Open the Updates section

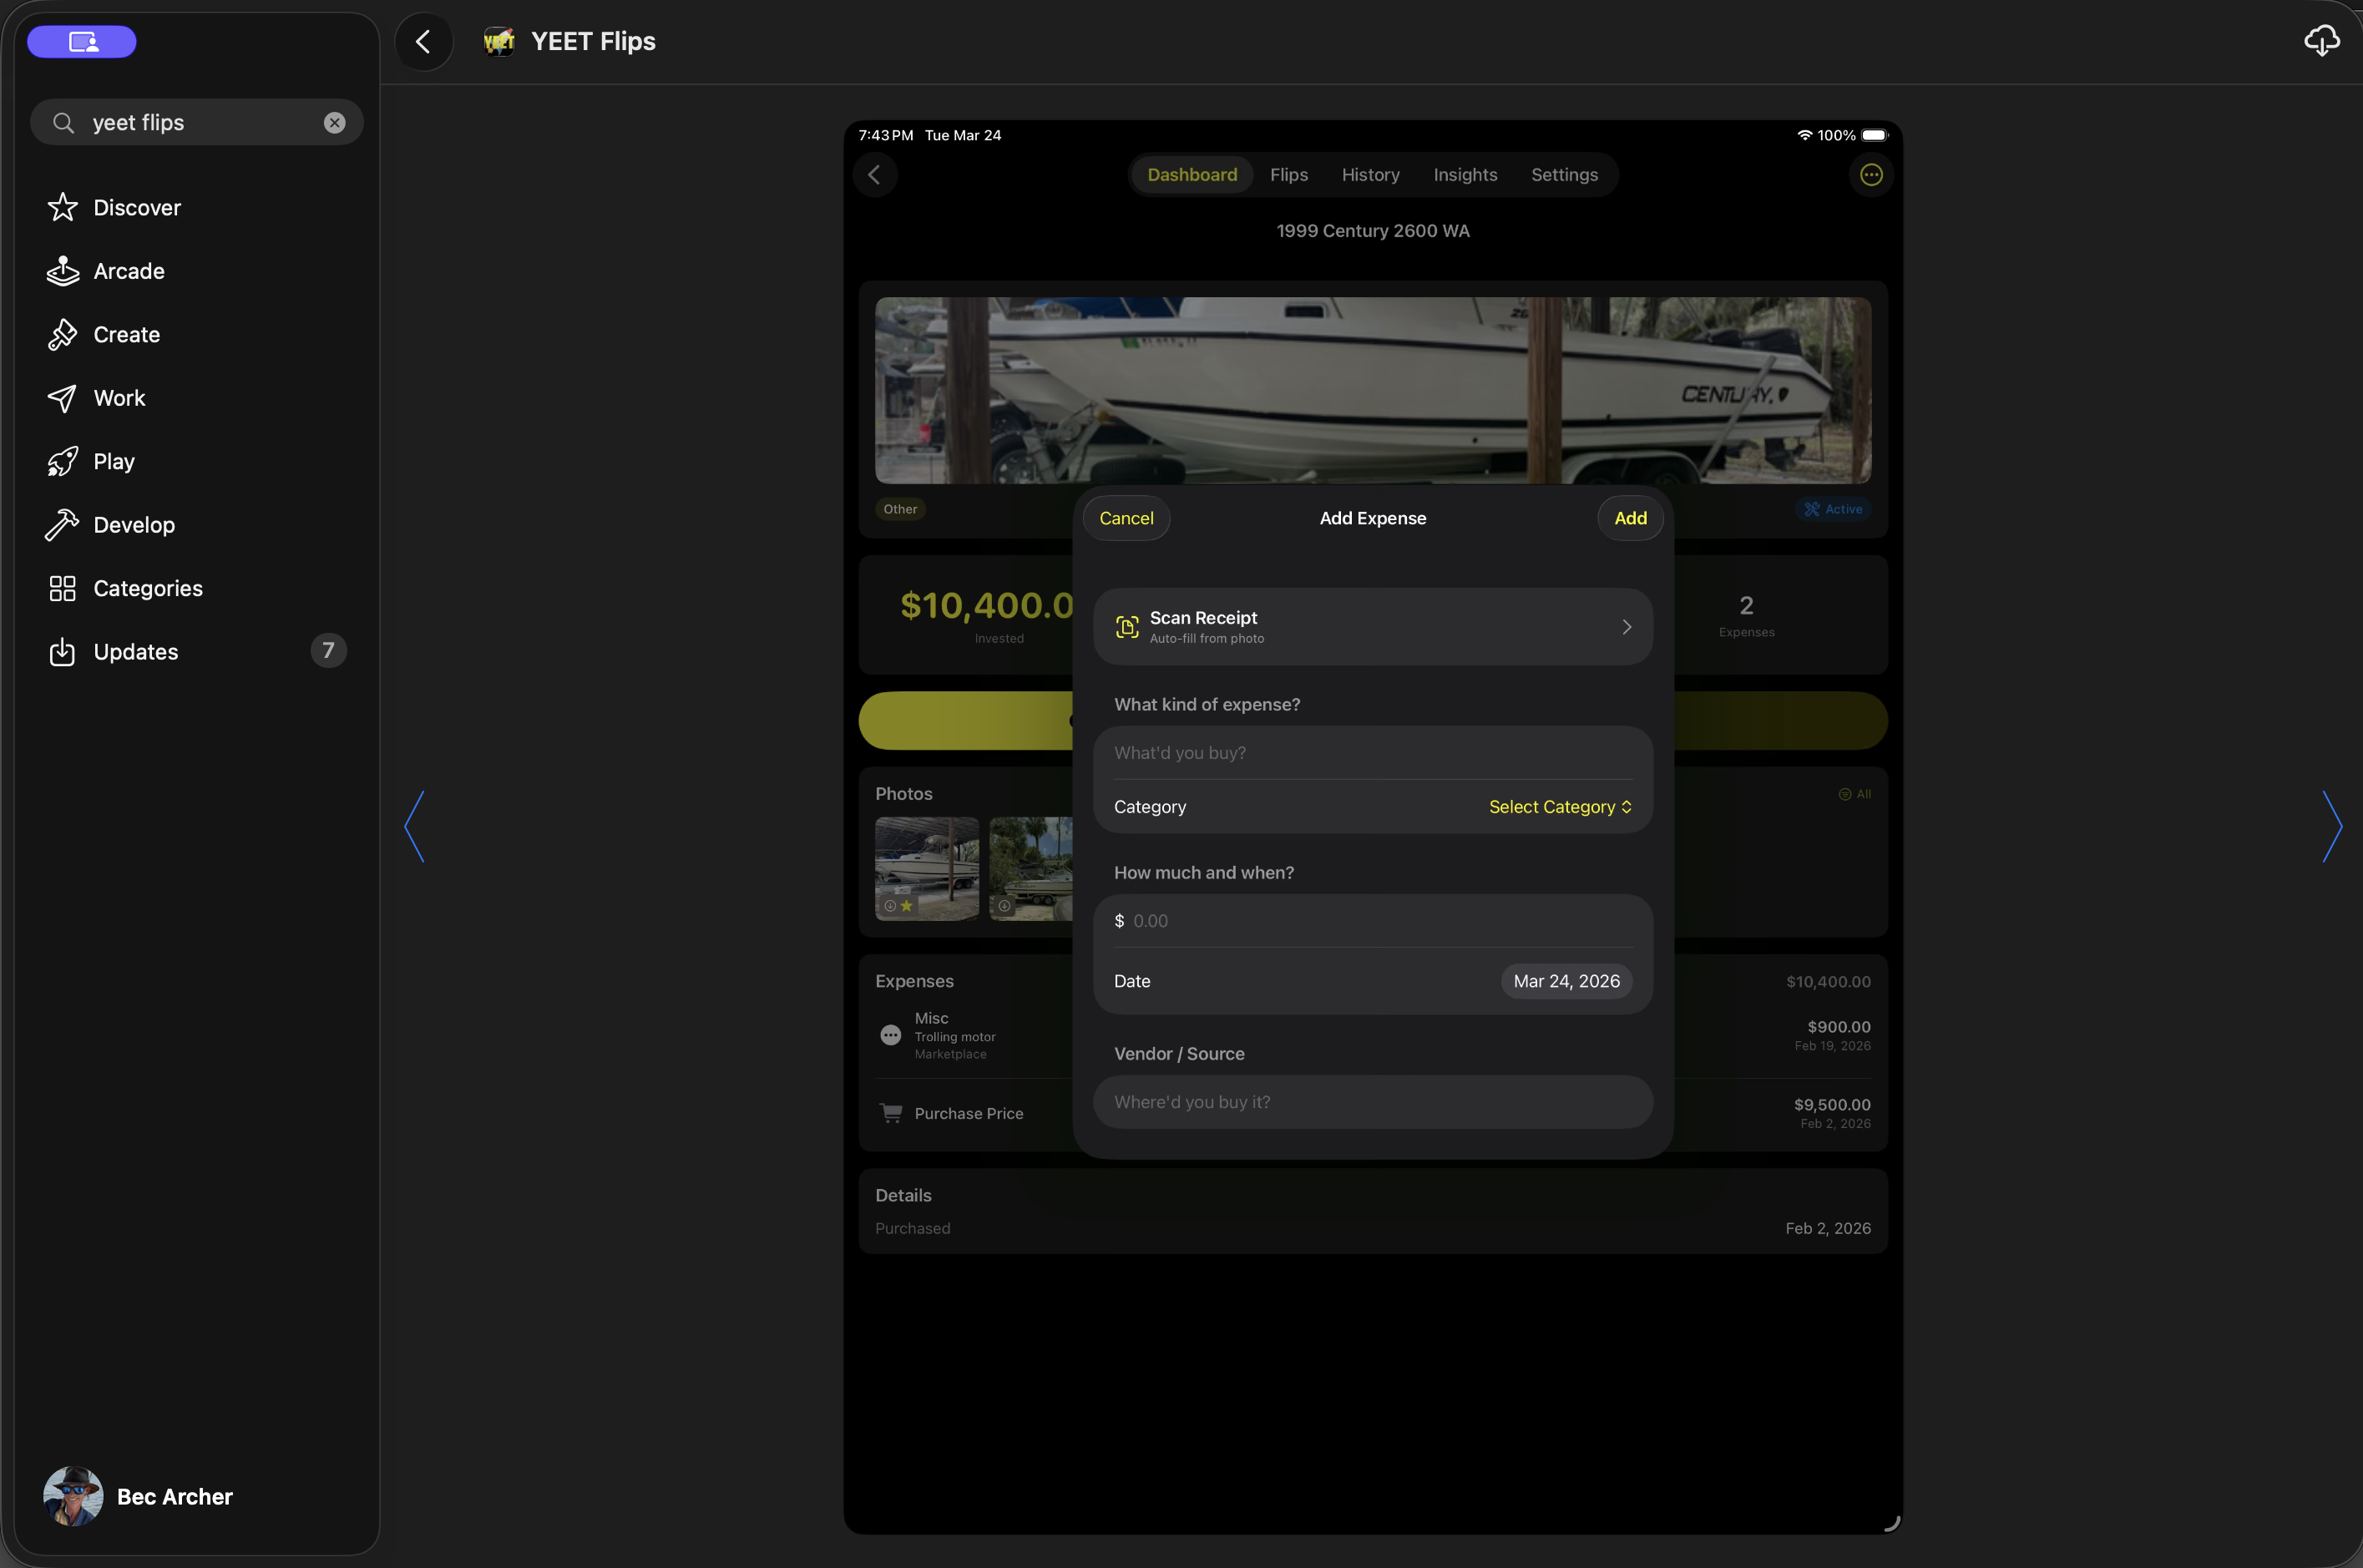[197, 652]
